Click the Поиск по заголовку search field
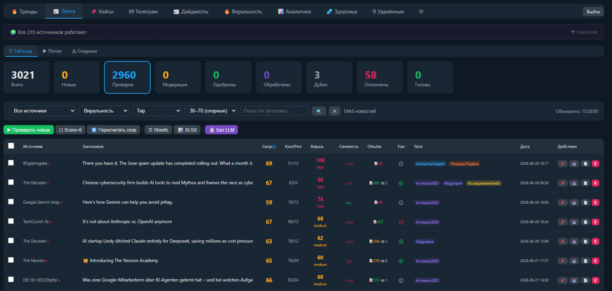Screen dimensions: 612x291 (275, 111)
